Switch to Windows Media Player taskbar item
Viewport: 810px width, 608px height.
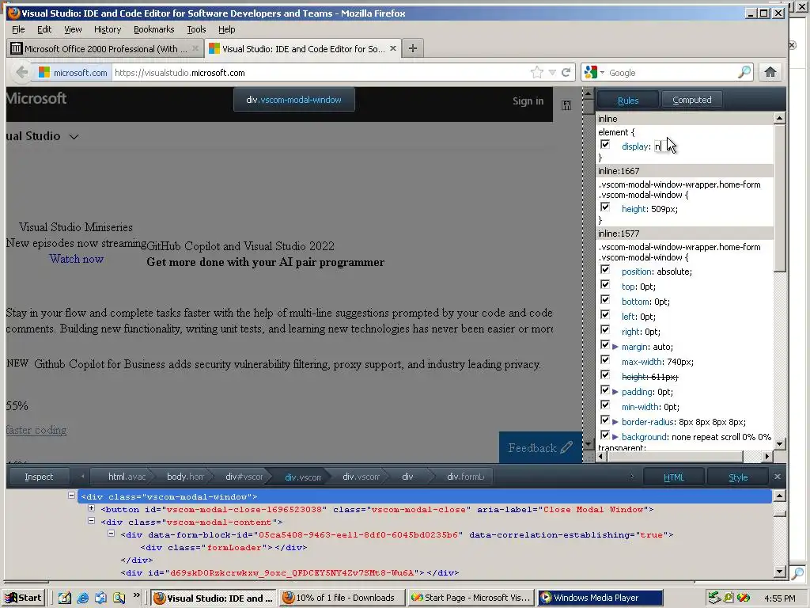600,598
